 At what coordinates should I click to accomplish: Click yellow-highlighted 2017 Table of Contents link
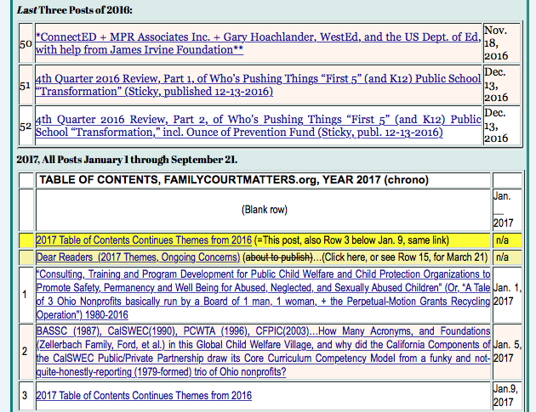[144, 240]
